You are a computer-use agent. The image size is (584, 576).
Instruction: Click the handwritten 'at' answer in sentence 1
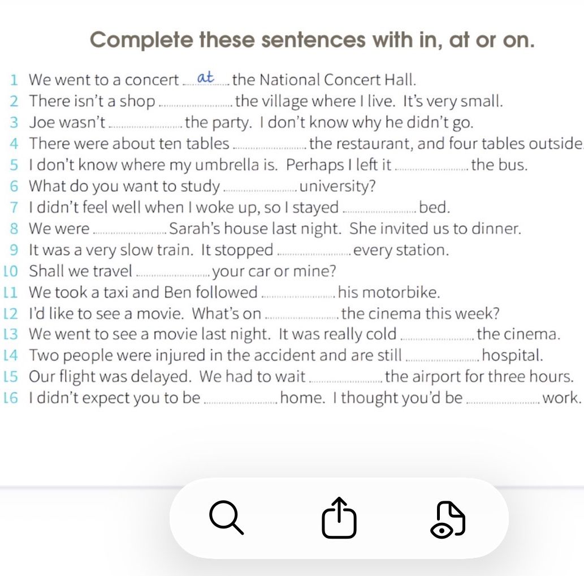pos(205,78)
